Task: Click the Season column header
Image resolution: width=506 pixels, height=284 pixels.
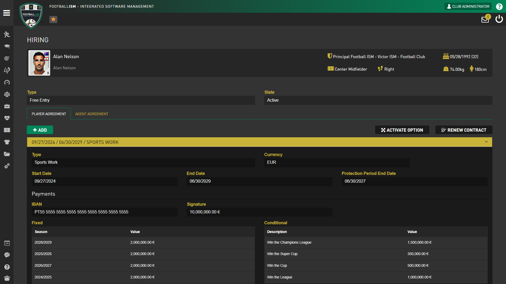Action: (41, 232)
